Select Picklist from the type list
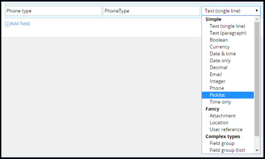The width and height of the screenshot is (265, 159). coord(217,95)
